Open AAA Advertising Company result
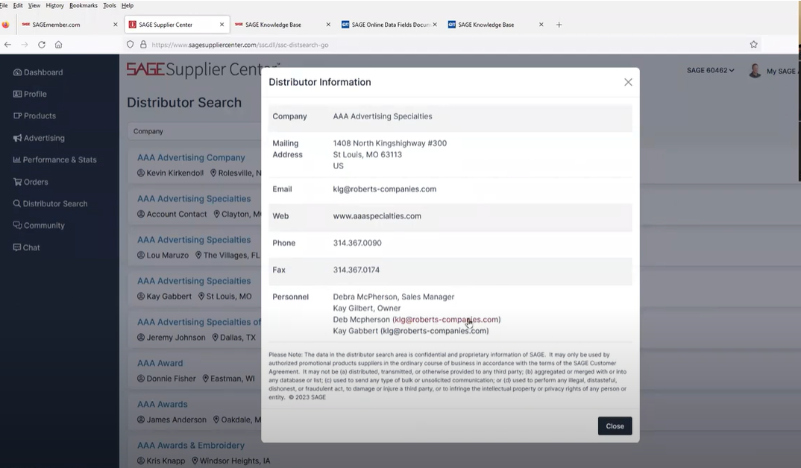The width and height of the screenshot is (801, 468). click(191, 158)
